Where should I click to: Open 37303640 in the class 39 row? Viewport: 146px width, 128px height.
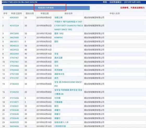coord(14,114)
